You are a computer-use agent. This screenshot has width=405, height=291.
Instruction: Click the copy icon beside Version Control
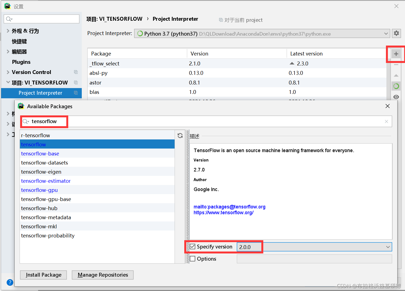click(76, 72)
